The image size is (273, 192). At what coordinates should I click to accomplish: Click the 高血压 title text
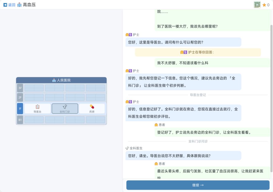pyautogui.click(x=29, y=5)
